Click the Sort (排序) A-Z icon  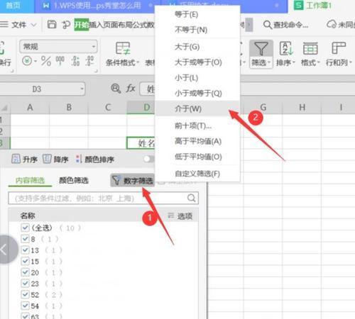click(x=286, y=48)
